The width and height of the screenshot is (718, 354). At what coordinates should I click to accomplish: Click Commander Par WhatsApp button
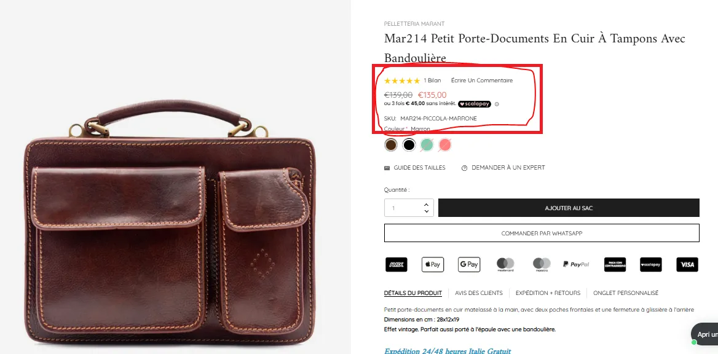542,234
